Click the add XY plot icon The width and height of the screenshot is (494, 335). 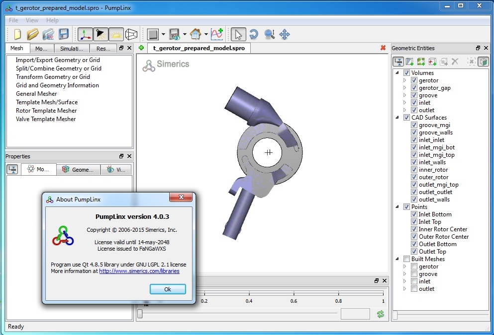coord(217,34)
